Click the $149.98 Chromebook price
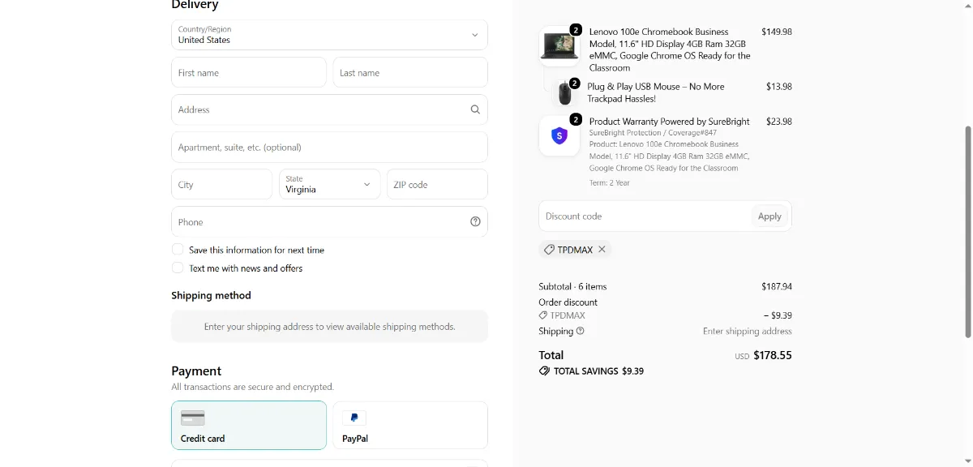 (x=777, y=32)
